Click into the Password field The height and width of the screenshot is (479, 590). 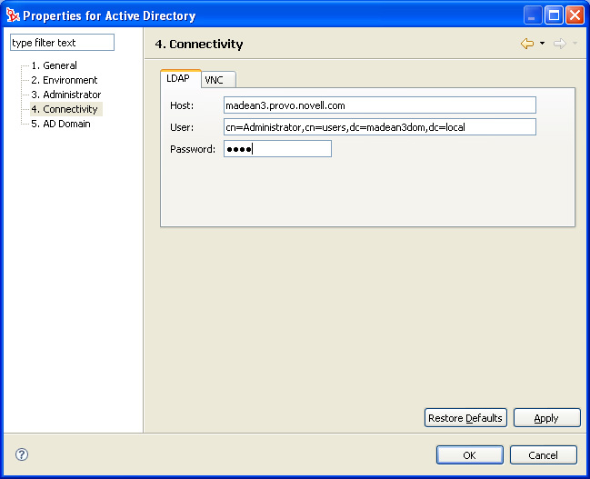[x=277, y=149]
